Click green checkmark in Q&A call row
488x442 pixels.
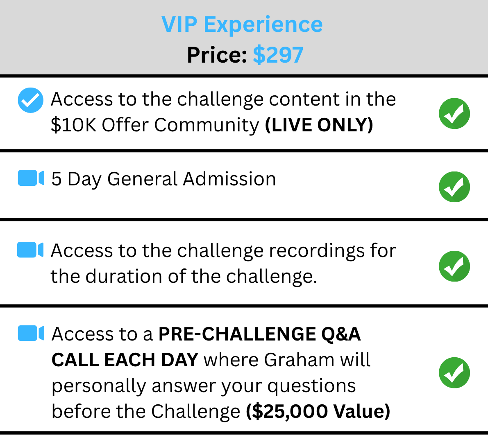click(x=454, y=373)
